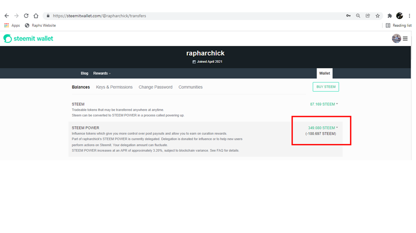Click the calendar icon beside Joined April 2021
The width and height of the screenshot is (416, 233).
pos(194,62)
